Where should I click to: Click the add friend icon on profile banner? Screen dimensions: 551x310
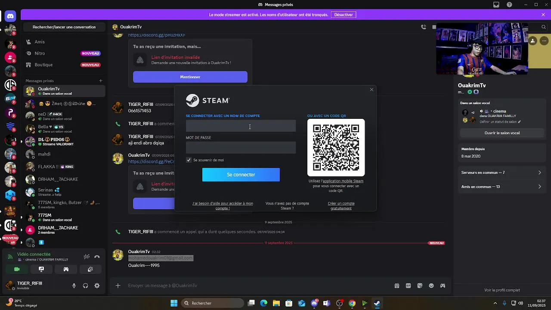(x=533, y=41)
